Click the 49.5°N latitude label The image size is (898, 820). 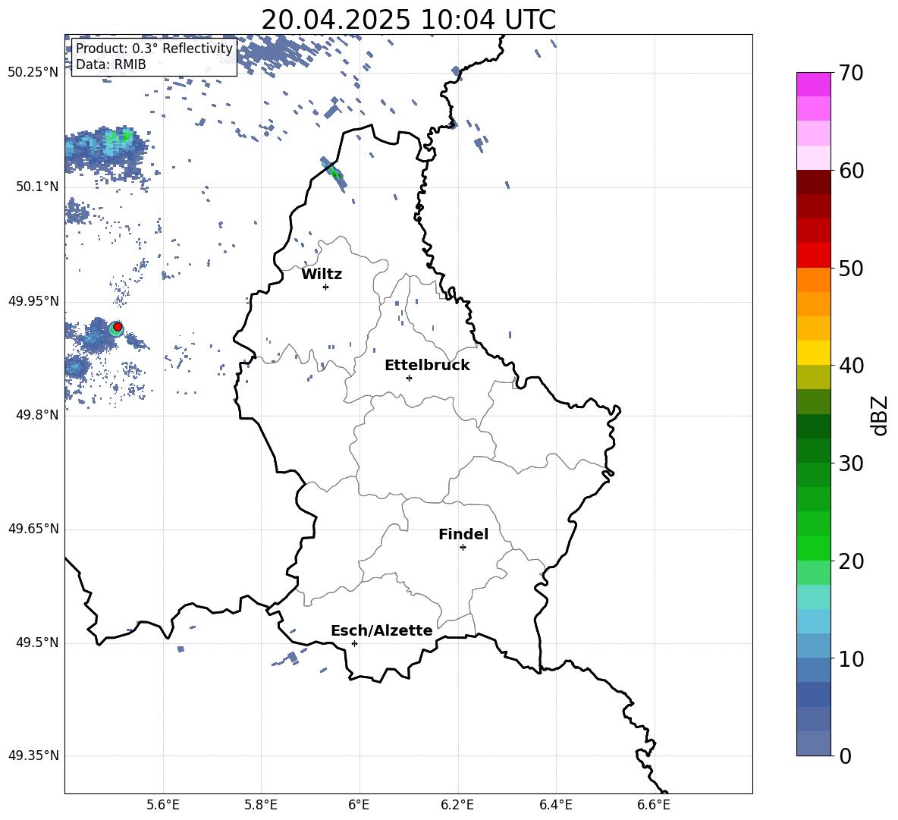38,642
